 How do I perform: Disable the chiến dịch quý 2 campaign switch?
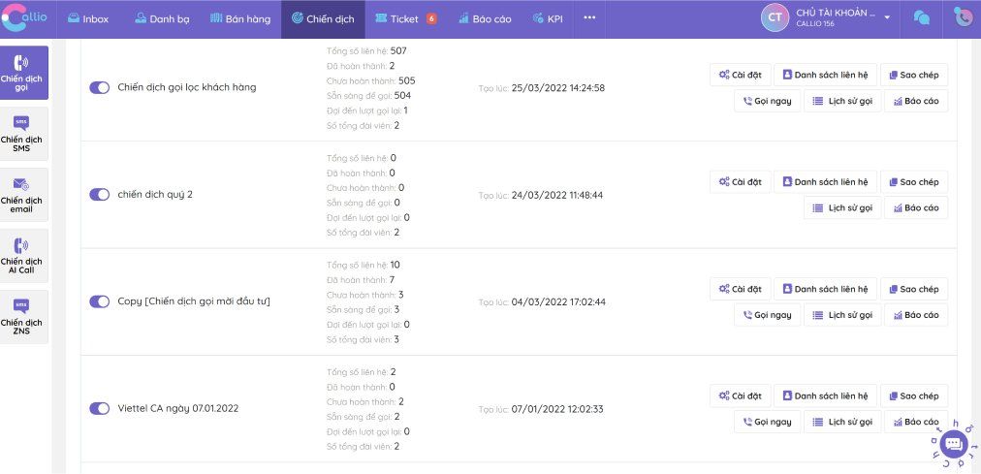pyautogui.click(x=99, y=194)
